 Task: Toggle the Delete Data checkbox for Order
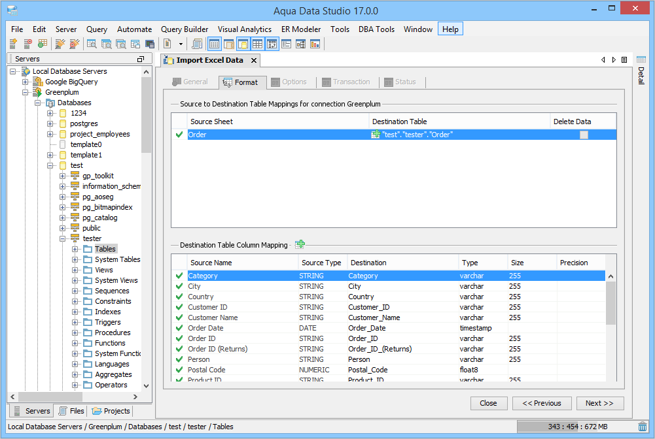pyautogui.click(x=584, y=135)
